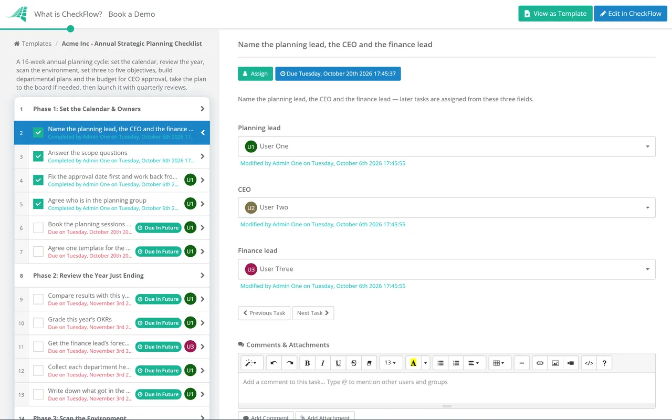Insert a link in the comment

pyautogui.click(x=540, y=363)
